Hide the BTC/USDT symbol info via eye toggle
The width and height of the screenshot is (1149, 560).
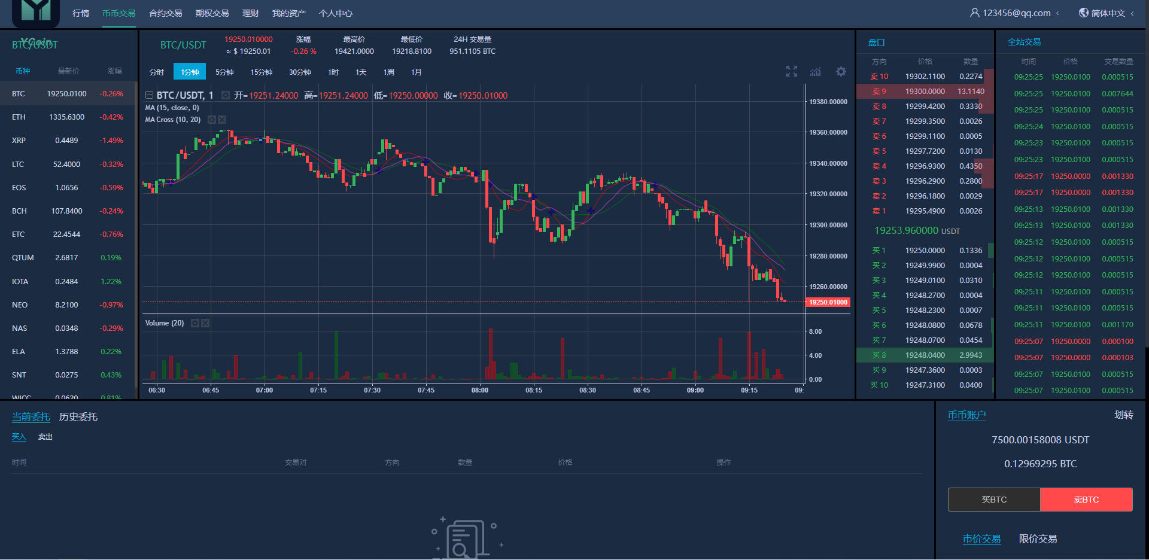pyautogui.click(x=225, y=95)
